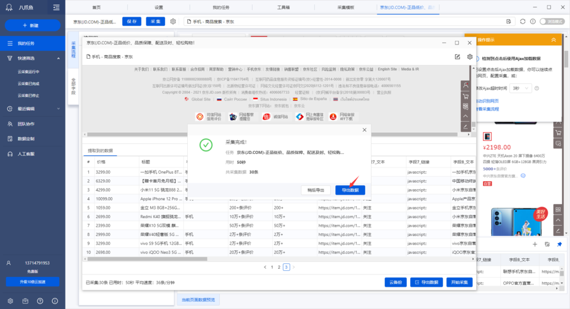
Task: Switch to the 首页 tab
Action: [96, 7]
